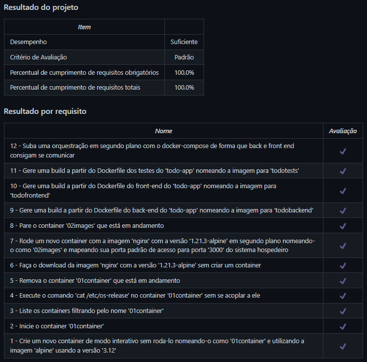Click the checkmark for requirement 7 nginx container
367x362 pixels.
343,246
